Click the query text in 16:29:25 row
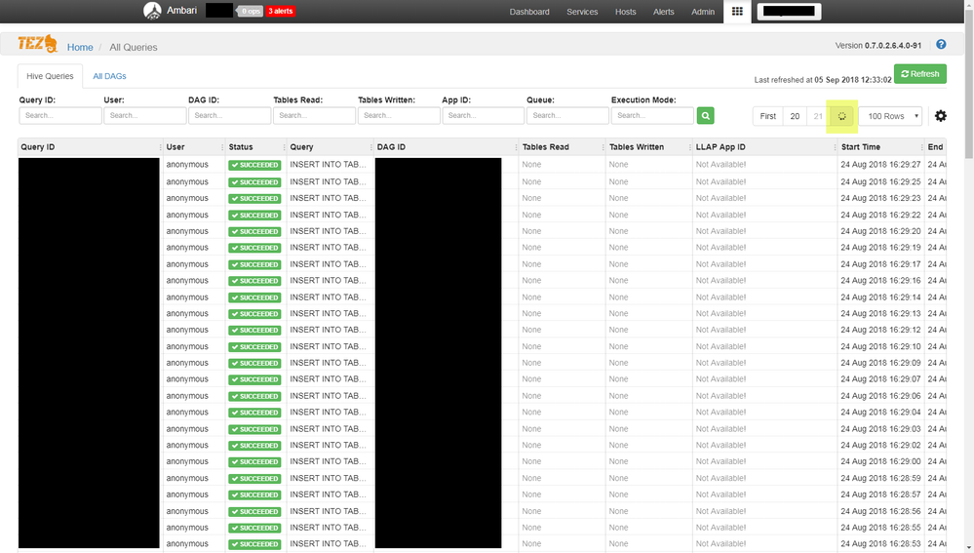The image size is (974, 553). [328, 182]
